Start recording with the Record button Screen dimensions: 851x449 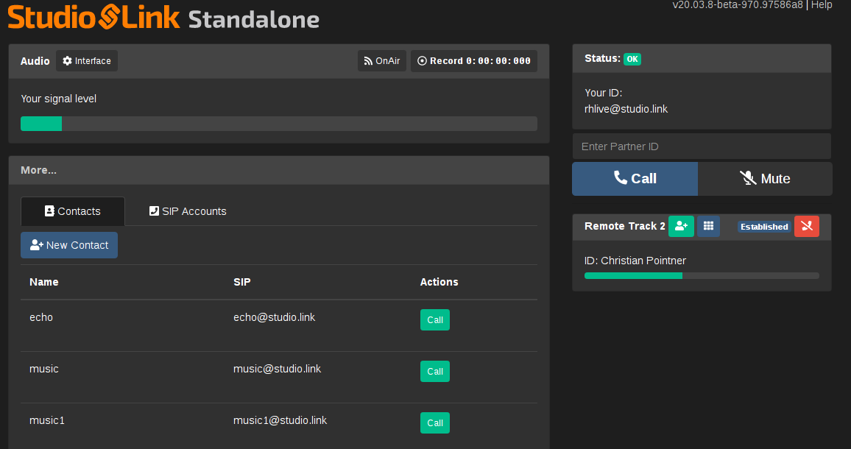473,61
